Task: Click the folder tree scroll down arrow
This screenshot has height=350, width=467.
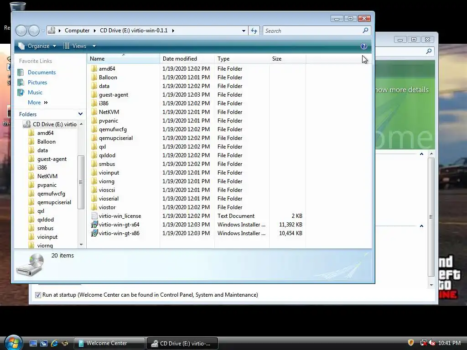Action: click(81, 245)
